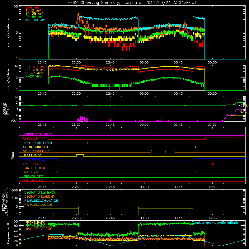Viewport: 249px width, 249px height.
Task: Select the SC_TRANSMITTER flag label
Action: (x=36, y=151)
